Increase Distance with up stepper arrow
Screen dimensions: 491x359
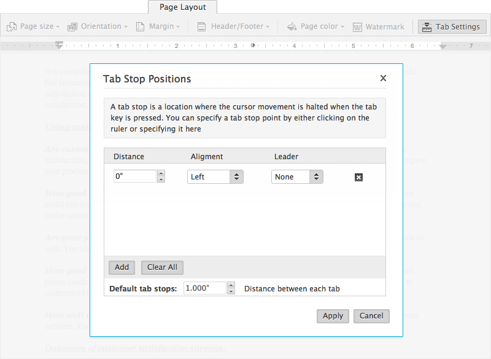click(x=161, y=173)
